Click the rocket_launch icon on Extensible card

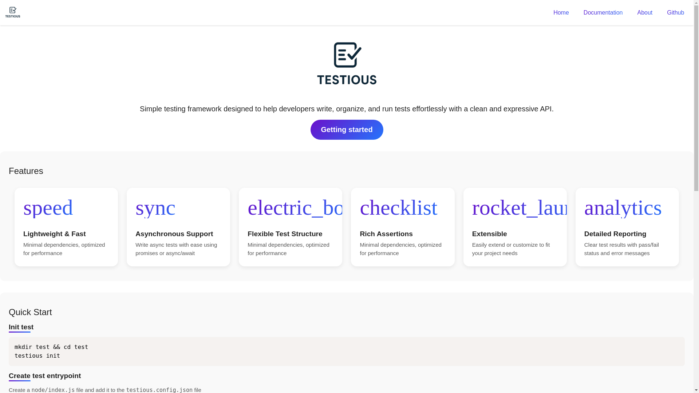pyautogui.click(x=519, y=208)
